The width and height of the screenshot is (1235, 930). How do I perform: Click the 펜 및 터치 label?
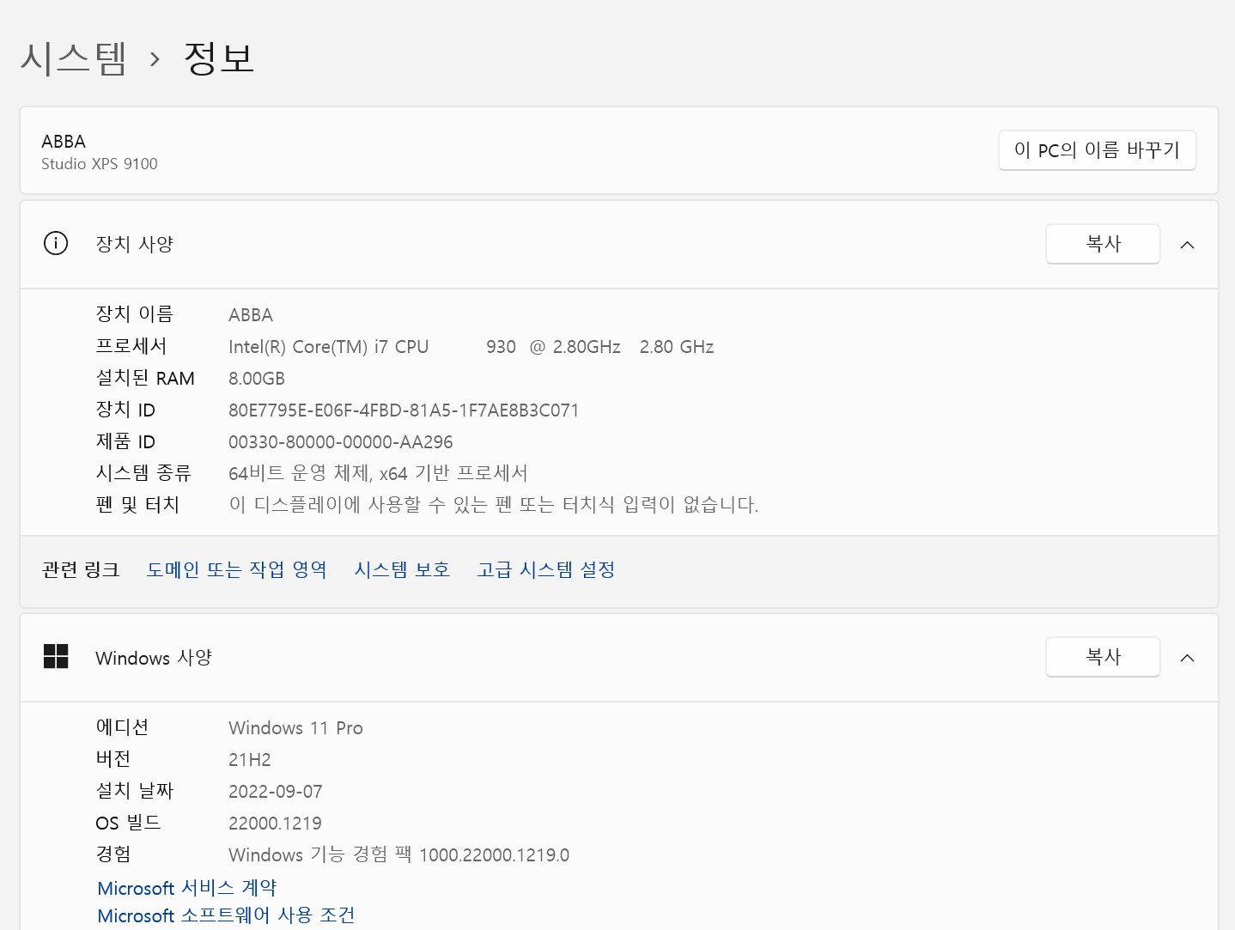(137, 505)
